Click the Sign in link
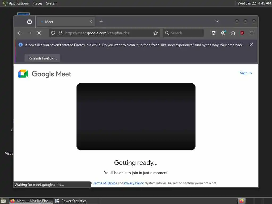This screenshot has height=204, width=272. click(246, 73)
